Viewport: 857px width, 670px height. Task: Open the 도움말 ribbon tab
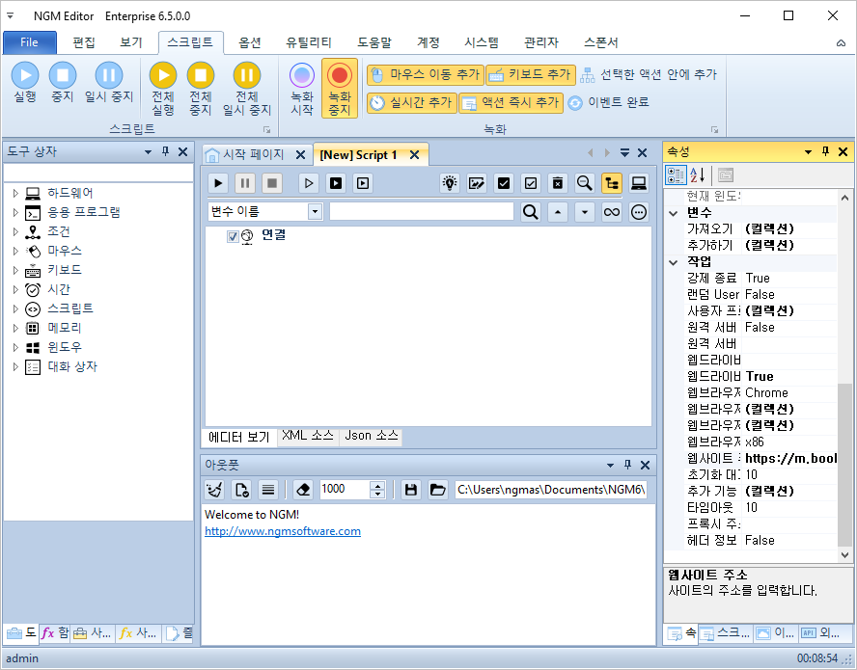pos(374,42)
